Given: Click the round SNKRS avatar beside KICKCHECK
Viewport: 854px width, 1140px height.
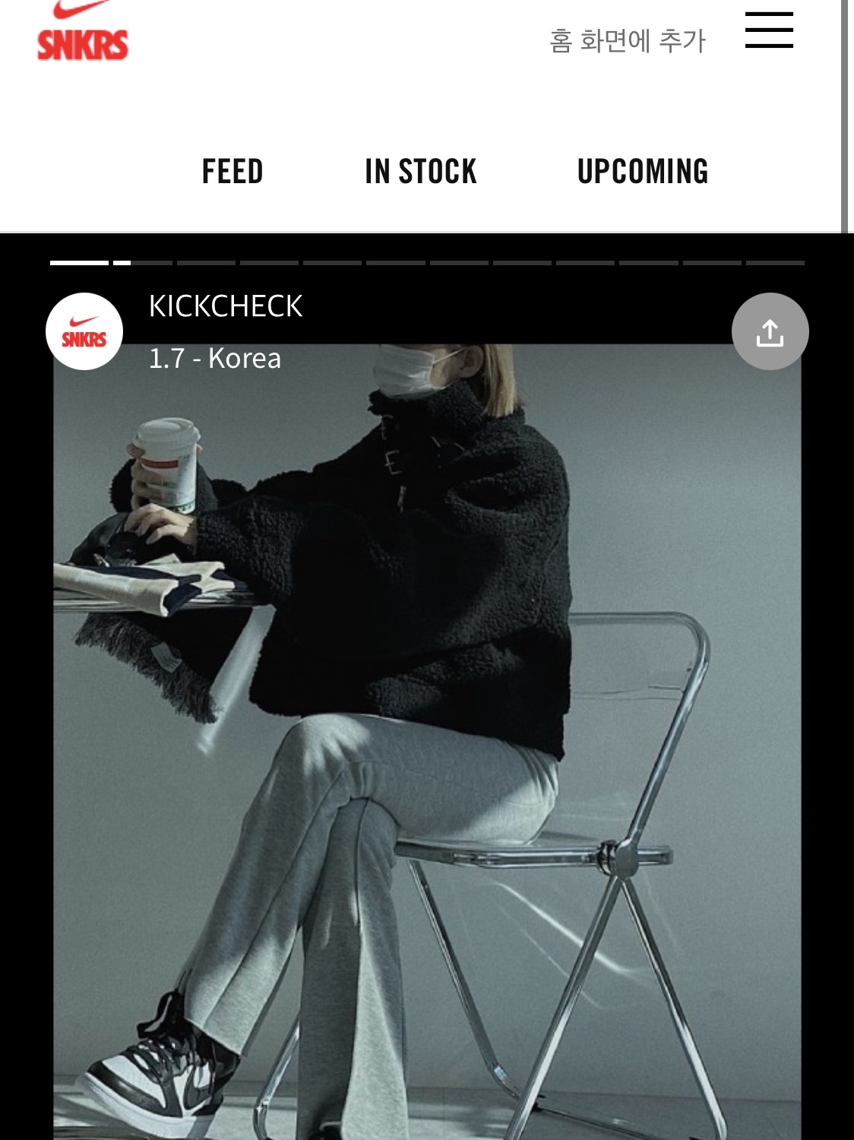Looking at the screenshot, I should click(x=84, y=331).
